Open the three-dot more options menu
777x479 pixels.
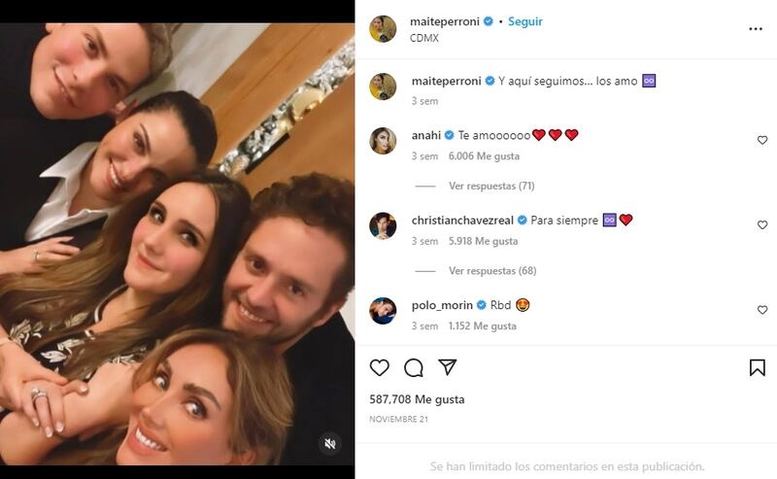(756, 29)
